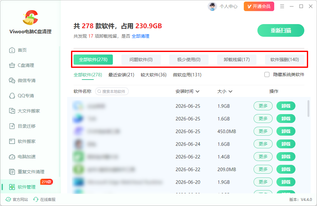This screenshot has height=206, width=317.
Task: Sort by 安装时间 dropdown arrow
Action: click(x=197, y=91)
